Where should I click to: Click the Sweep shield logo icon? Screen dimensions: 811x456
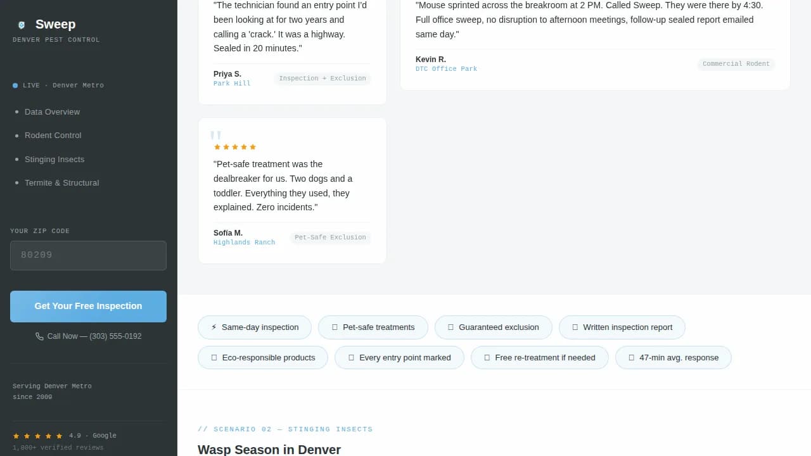pos(21,25)
